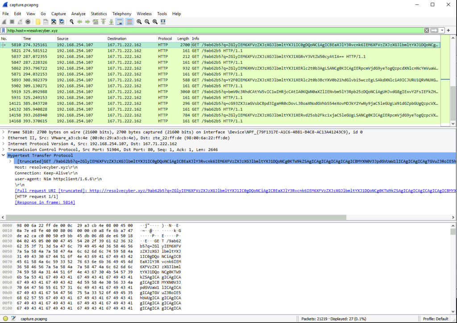The width and height of the screenshot is (457, 323).
Task: Select the Host: resolvecyber.xyz line
Action: click(x=46, y=167)
